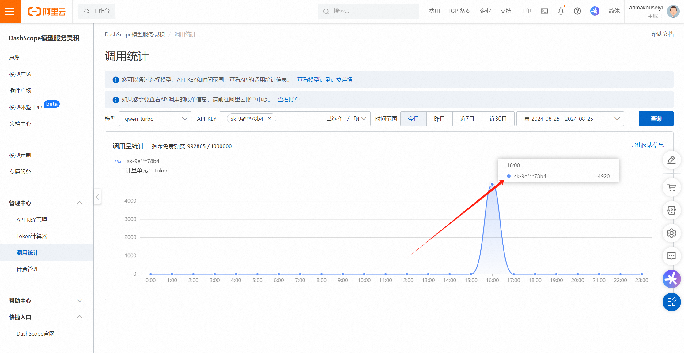This screenshot has width=684, height=353.
Task: Launch the floating AI assistant button
Action: (671, 279)
